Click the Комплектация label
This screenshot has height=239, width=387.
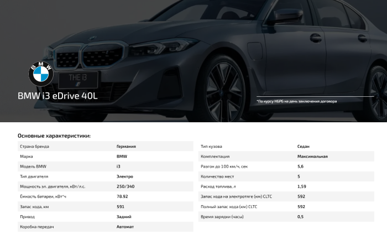click(215, 157)
